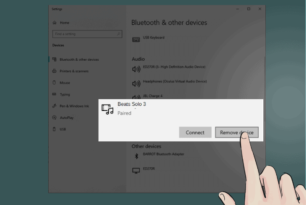Viewport: 306px width, 205px height.
Task: Minimize the Settings window
Action: [x=238, y=9]
